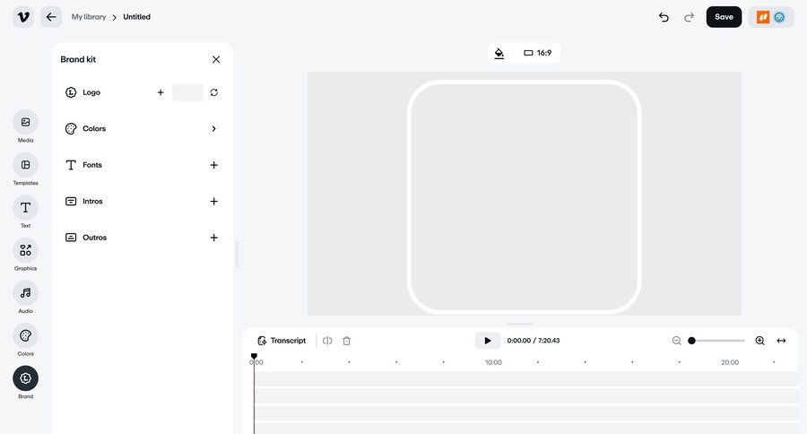
Task: Add an outro with the plus icon
Action: [x=214, y=238]
